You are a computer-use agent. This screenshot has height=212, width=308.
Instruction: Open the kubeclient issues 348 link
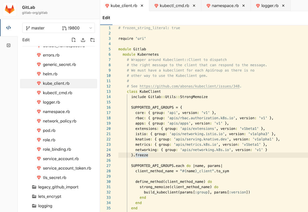(x=190, y=86)
